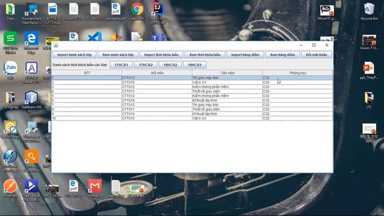
Task: Click Đổi mật khẩu button
Action: tap(316, 55)
